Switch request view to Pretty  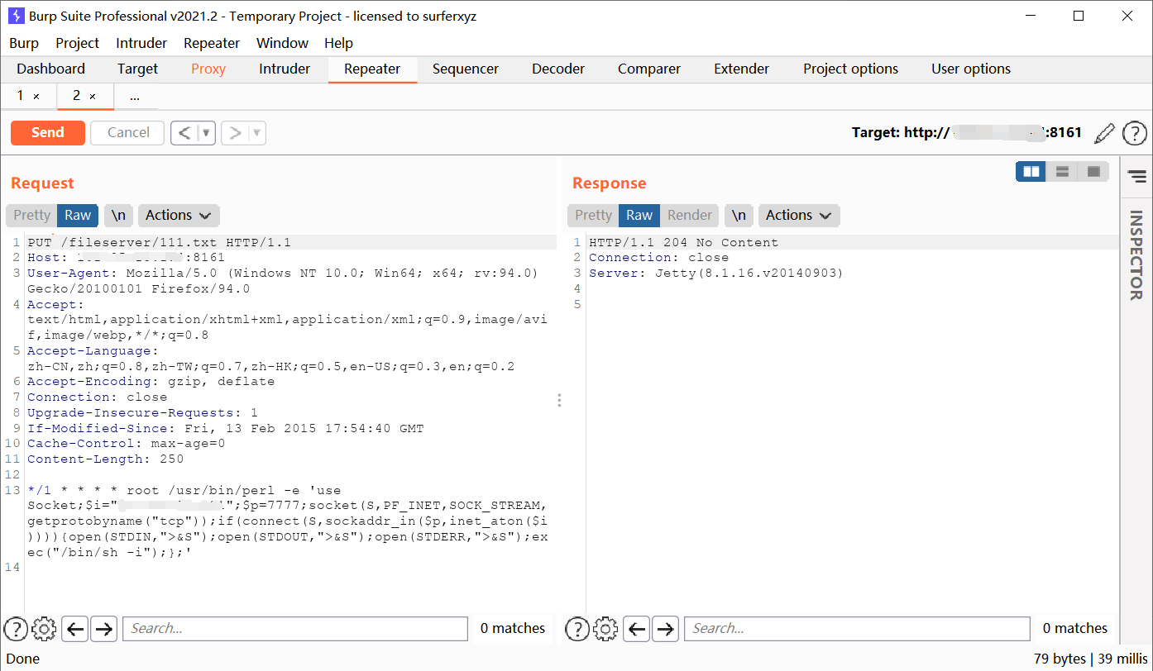pyautogui.click(x=31, y=216)
